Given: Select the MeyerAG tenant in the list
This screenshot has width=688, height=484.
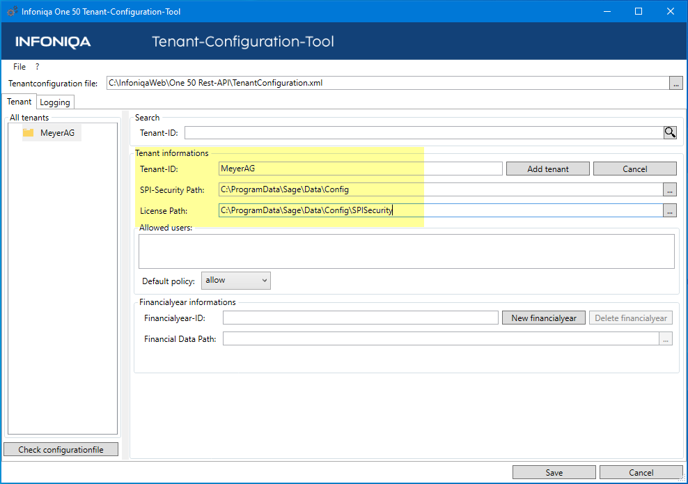Looking at the screenshot, I should [x=52, y=132].
